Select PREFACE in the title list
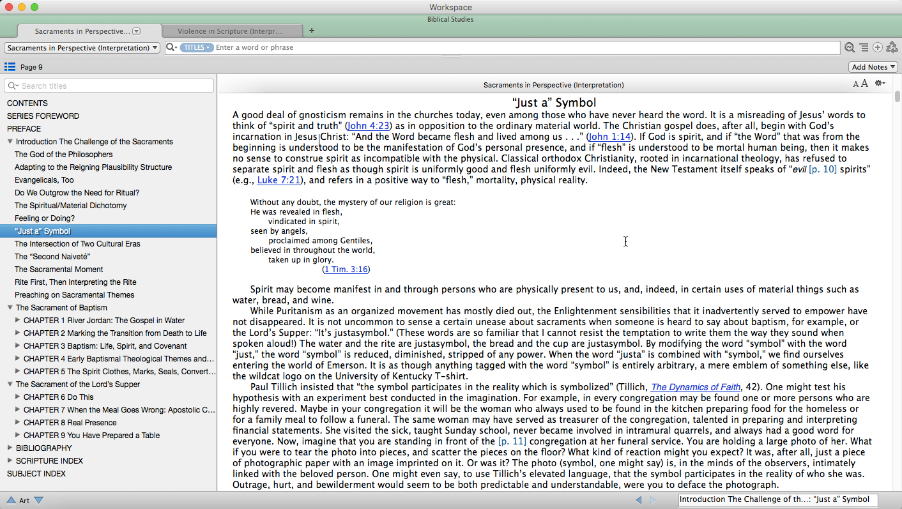The image size is (902, 509). tap(24, 129)
